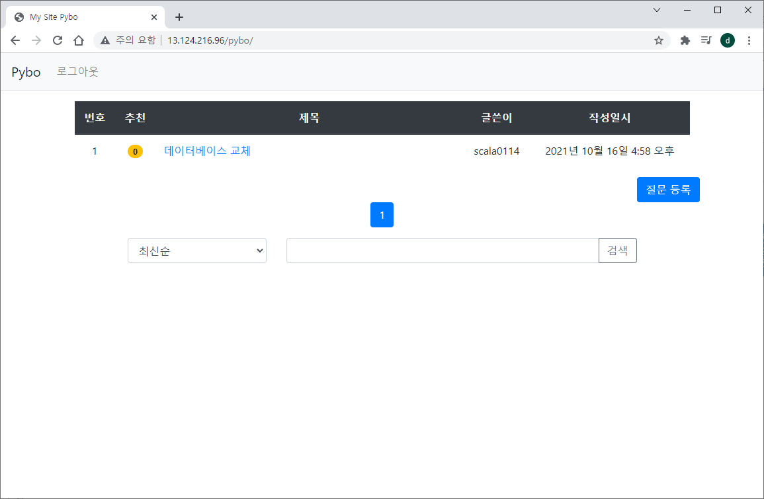Click the 번호 column header
This screenshot has height=499, width=764.
pos(95,118)
